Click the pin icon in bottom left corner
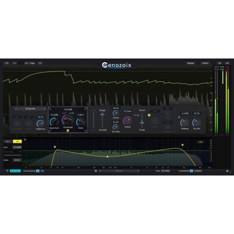The width and height of the screenshot is (234, 234). coord(7,171)
